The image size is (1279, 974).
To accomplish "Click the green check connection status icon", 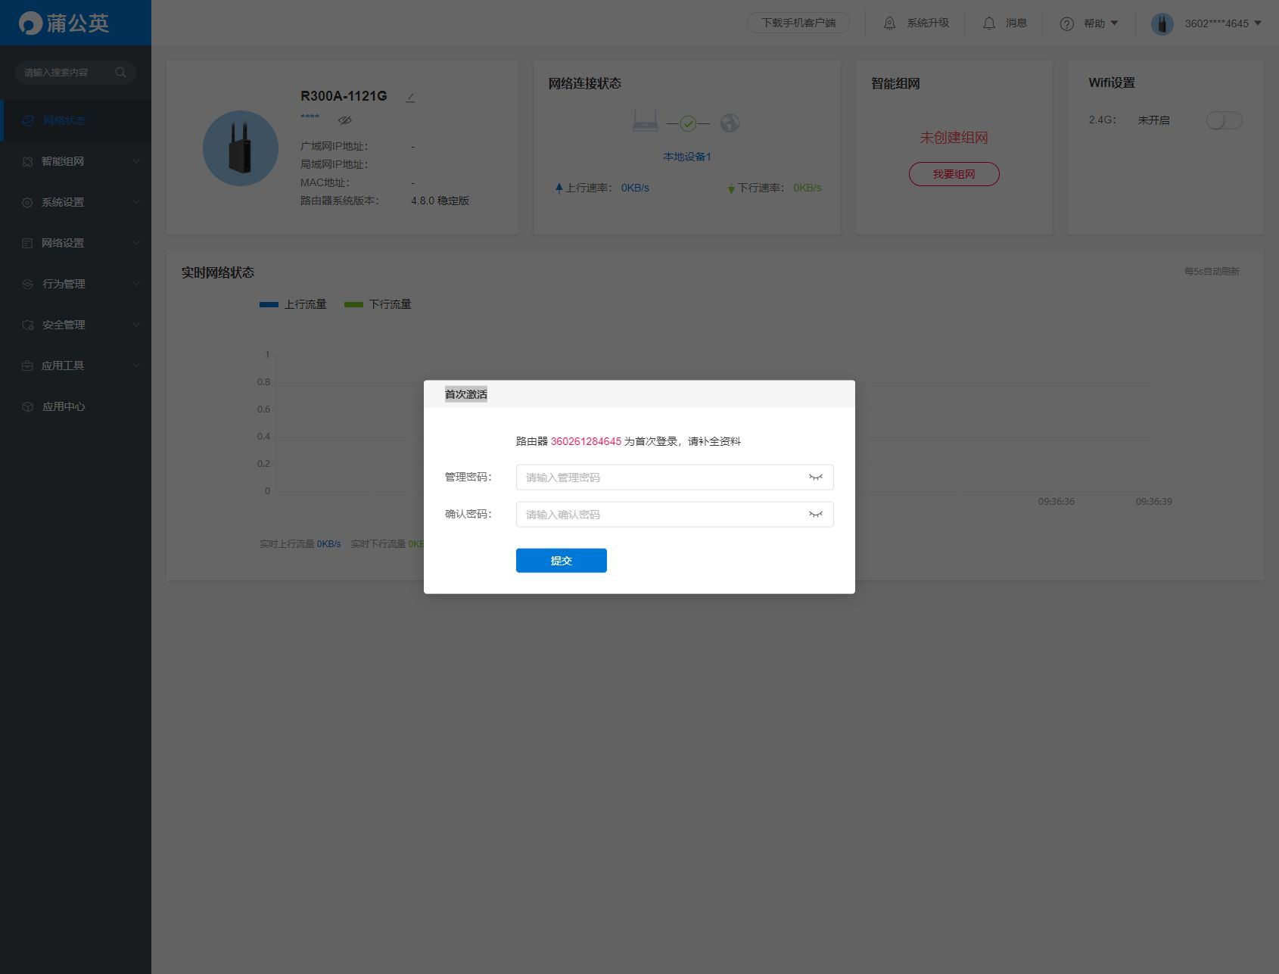I will click(688, 123).
